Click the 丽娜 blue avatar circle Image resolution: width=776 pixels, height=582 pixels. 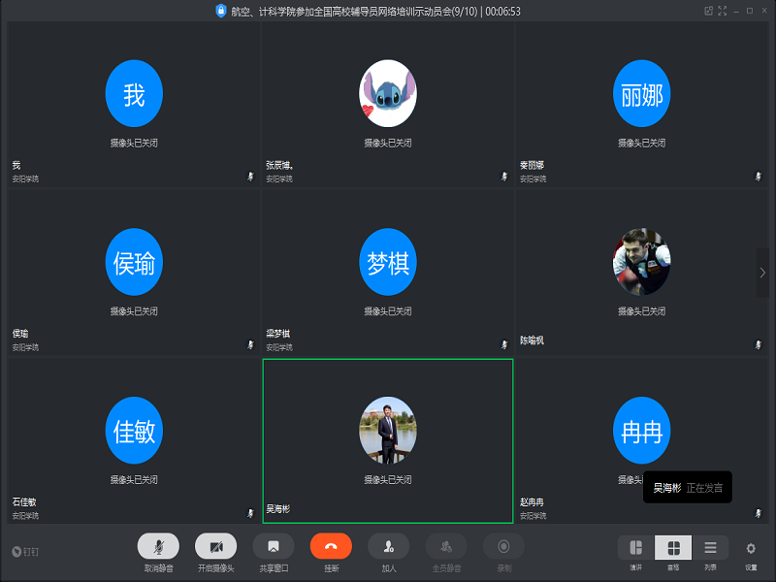(641, 94)
